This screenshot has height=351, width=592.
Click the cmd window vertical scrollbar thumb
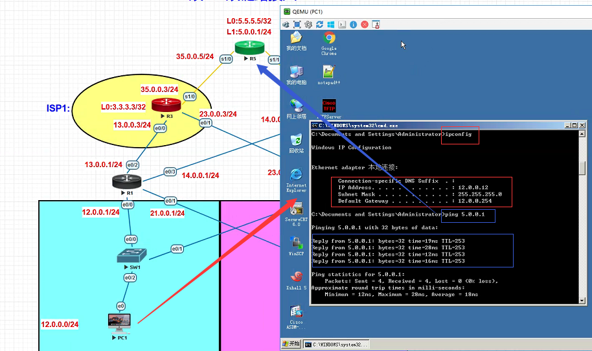coord(582,168)
